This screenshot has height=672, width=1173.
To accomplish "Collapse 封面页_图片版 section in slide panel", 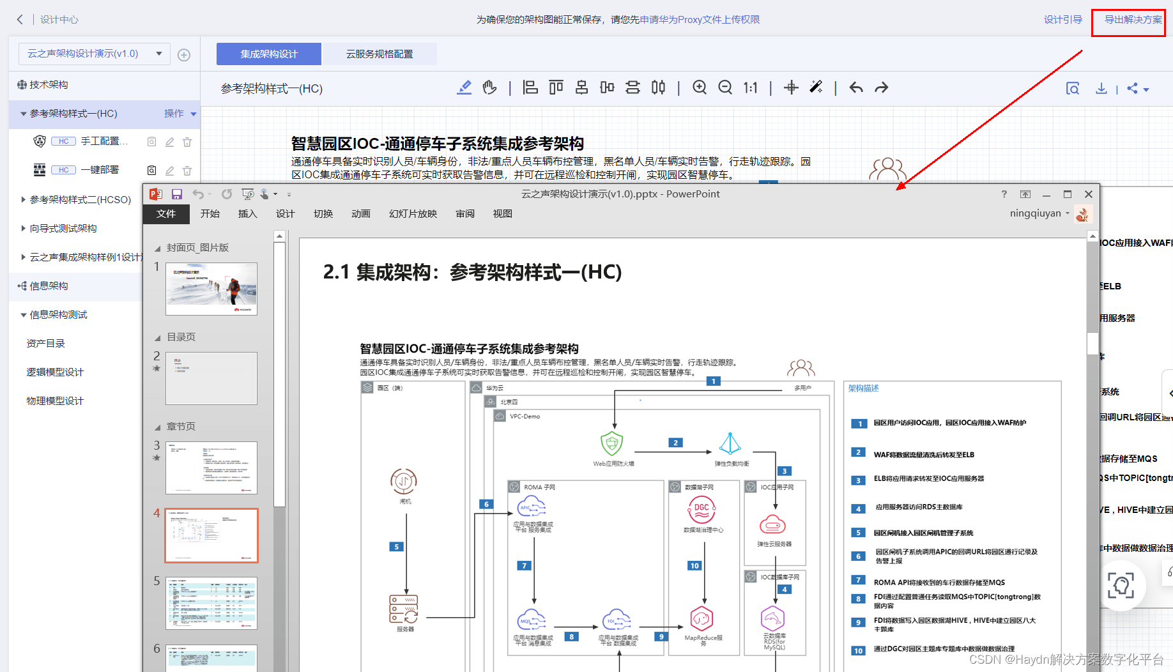I will tap(158, 248).
